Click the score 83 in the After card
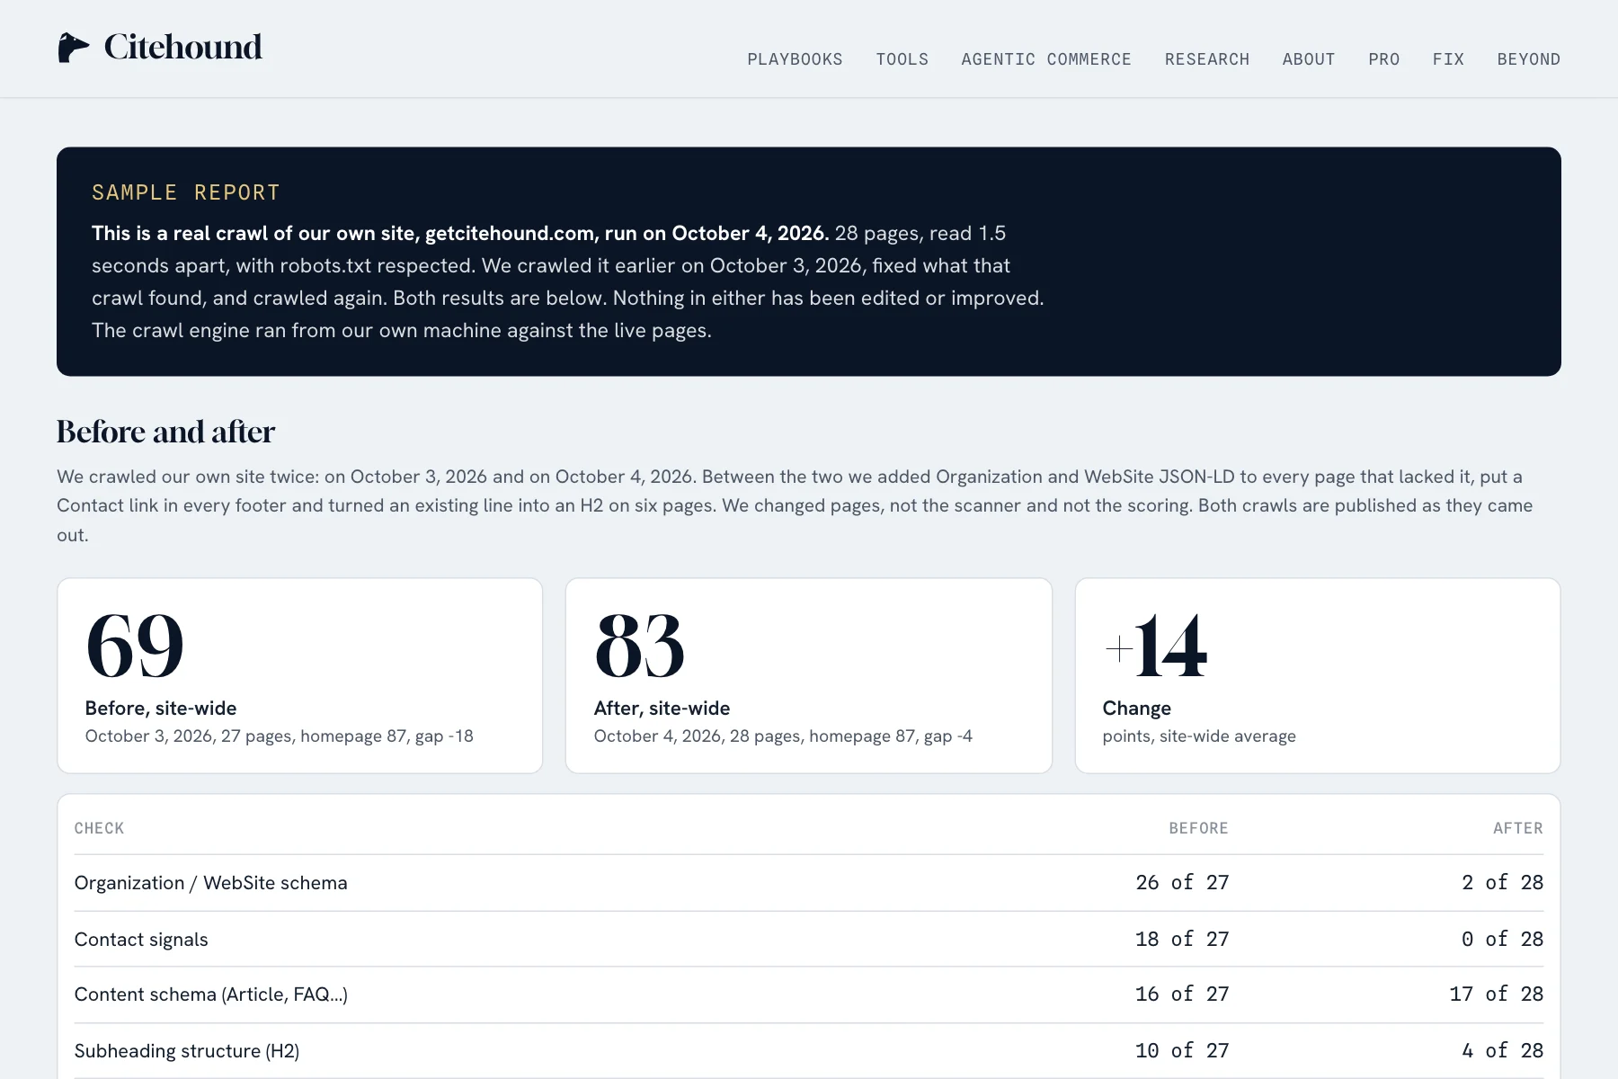The image size is (1618, 1079). click(x=639, y=646)
